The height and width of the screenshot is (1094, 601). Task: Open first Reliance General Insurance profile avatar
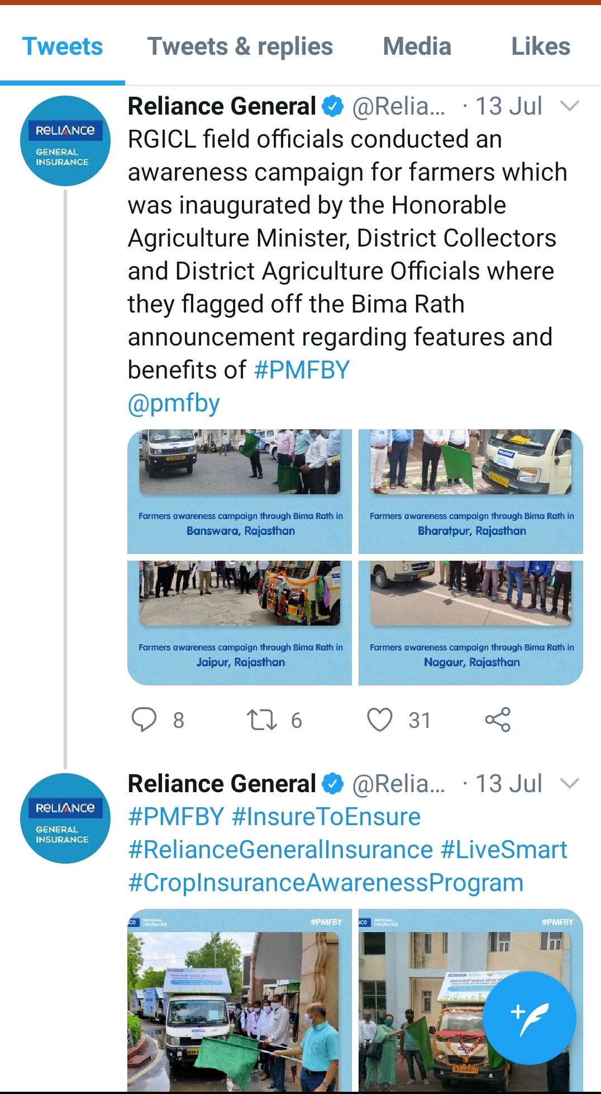click(x=65, y=141)
